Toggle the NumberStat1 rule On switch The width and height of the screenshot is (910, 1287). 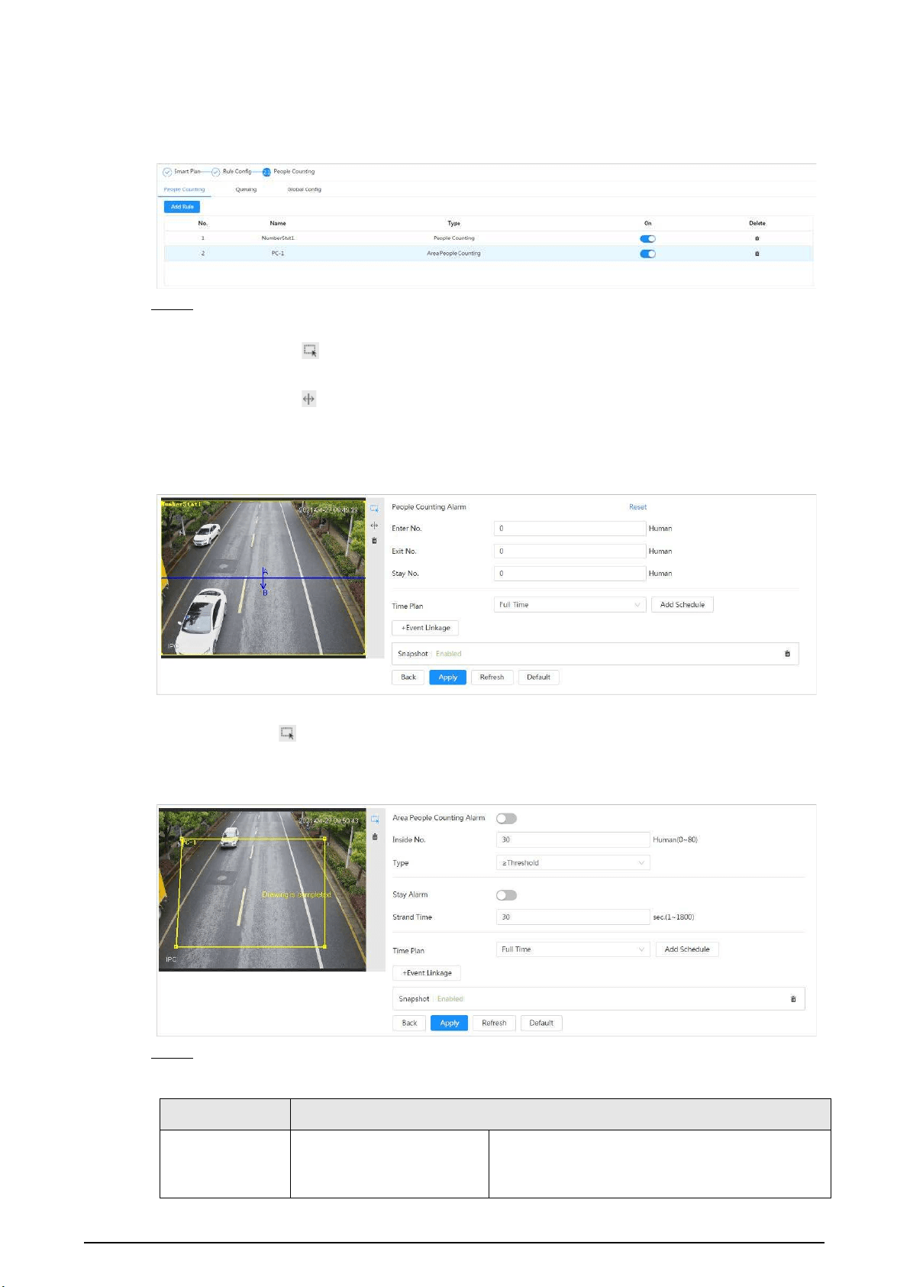pyautogui.click(x=647, y=239)
